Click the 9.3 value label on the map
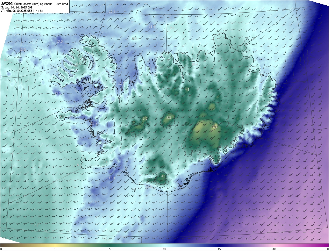The height and width of the screenshot is (251, 329). coord(18,25)
